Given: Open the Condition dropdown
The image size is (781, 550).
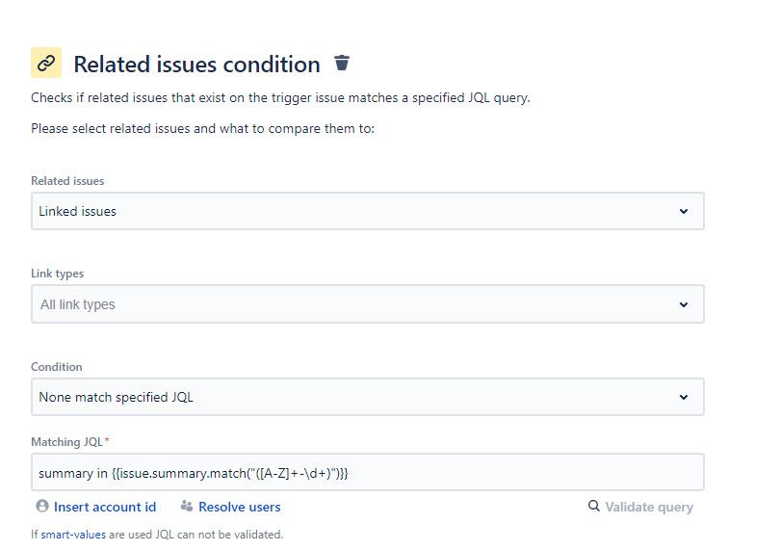Looking at the screenshot, I should [368, 397].
